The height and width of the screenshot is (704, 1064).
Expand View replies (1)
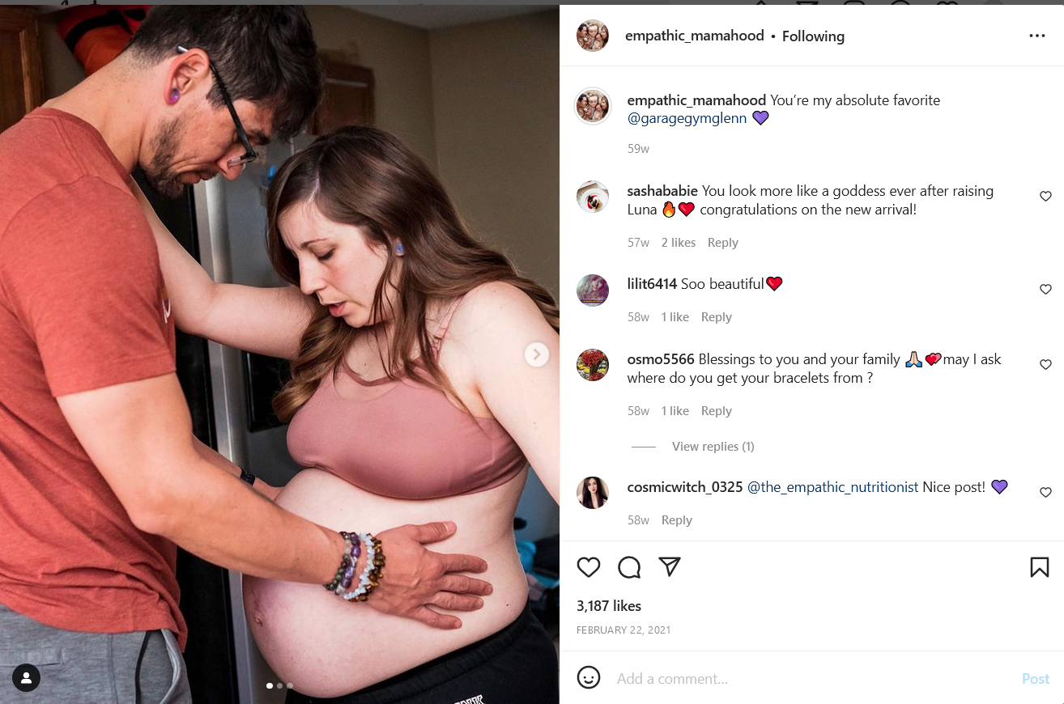click(713, 447)
